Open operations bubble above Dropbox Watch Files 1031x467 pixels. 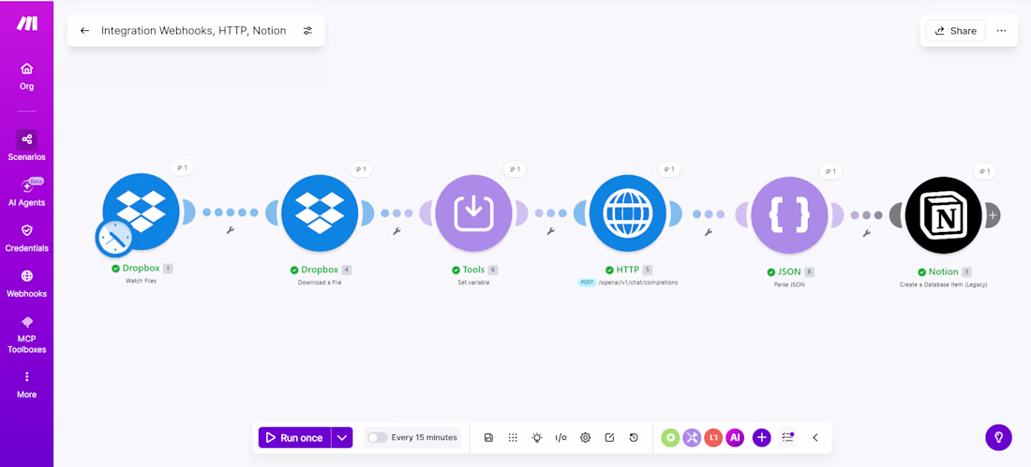(x=180, y=168)
